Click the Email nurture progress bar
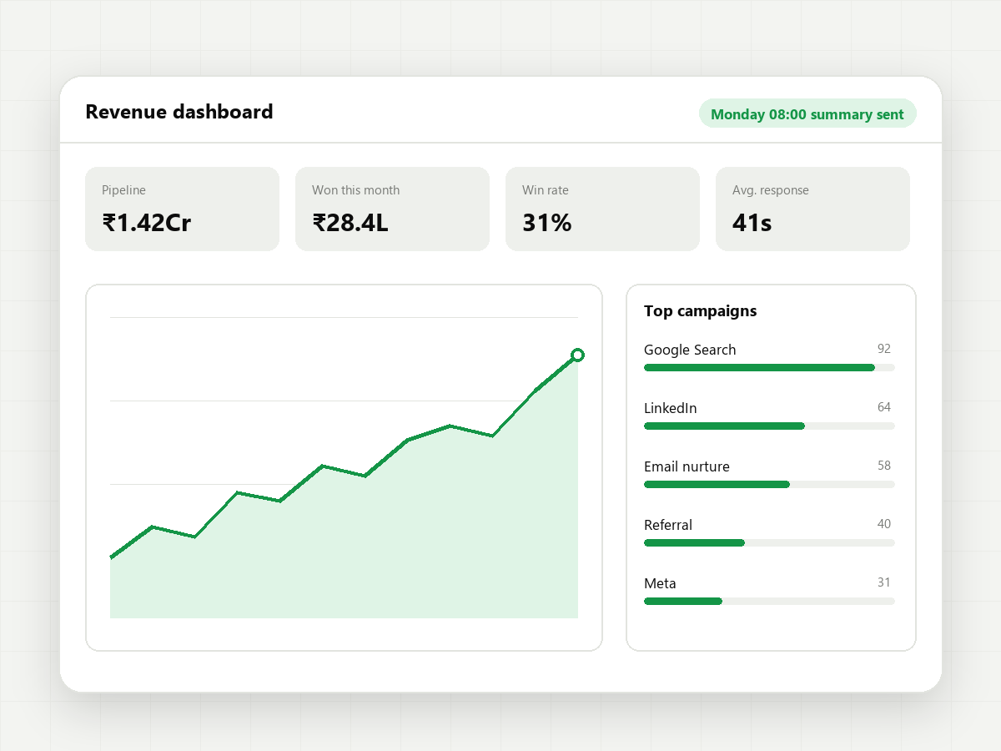 coord(769,484)
